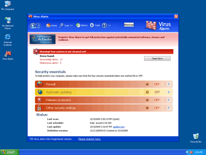Screen dimensions: 206x155
Task: Expand the Firewall section chevron
Action: (168, 84)
